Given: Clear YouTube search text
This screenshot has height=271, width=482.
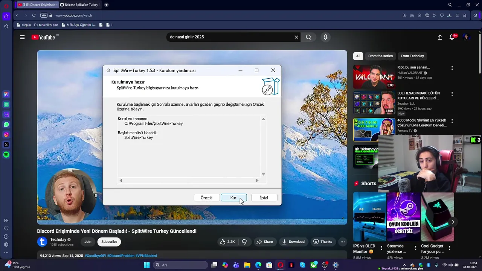Looking at the screenshot, I should click(x=296, y=37).
